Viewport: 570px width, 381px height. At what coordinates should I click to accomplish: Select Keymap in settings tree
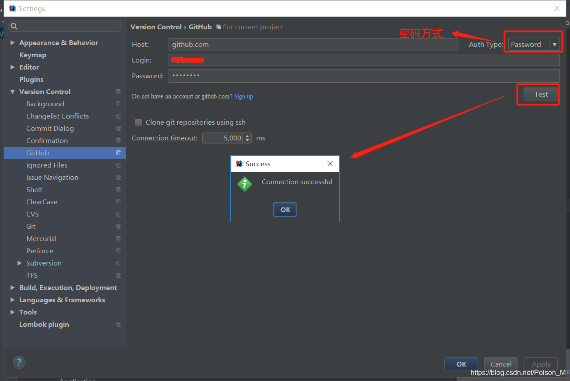click(x=33, y=55)
